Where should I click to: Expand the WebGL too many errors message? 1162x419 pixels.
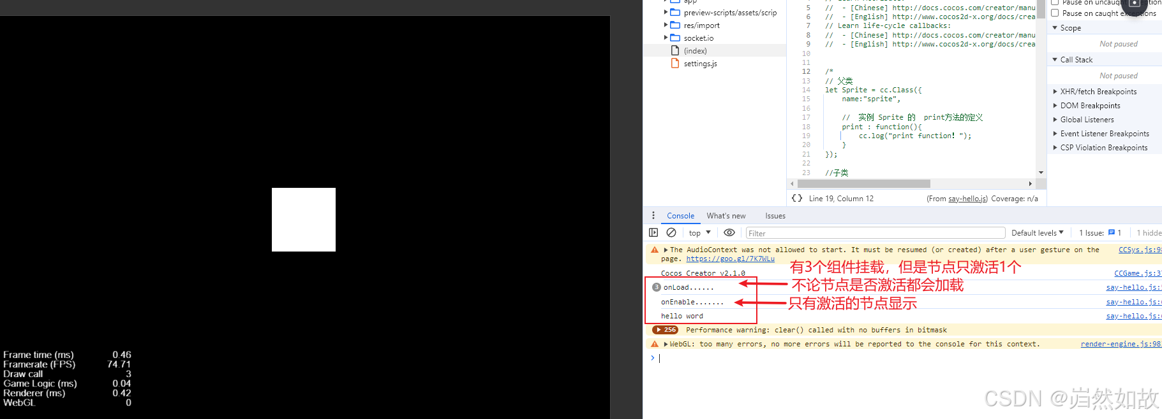[x=666, y=344]
